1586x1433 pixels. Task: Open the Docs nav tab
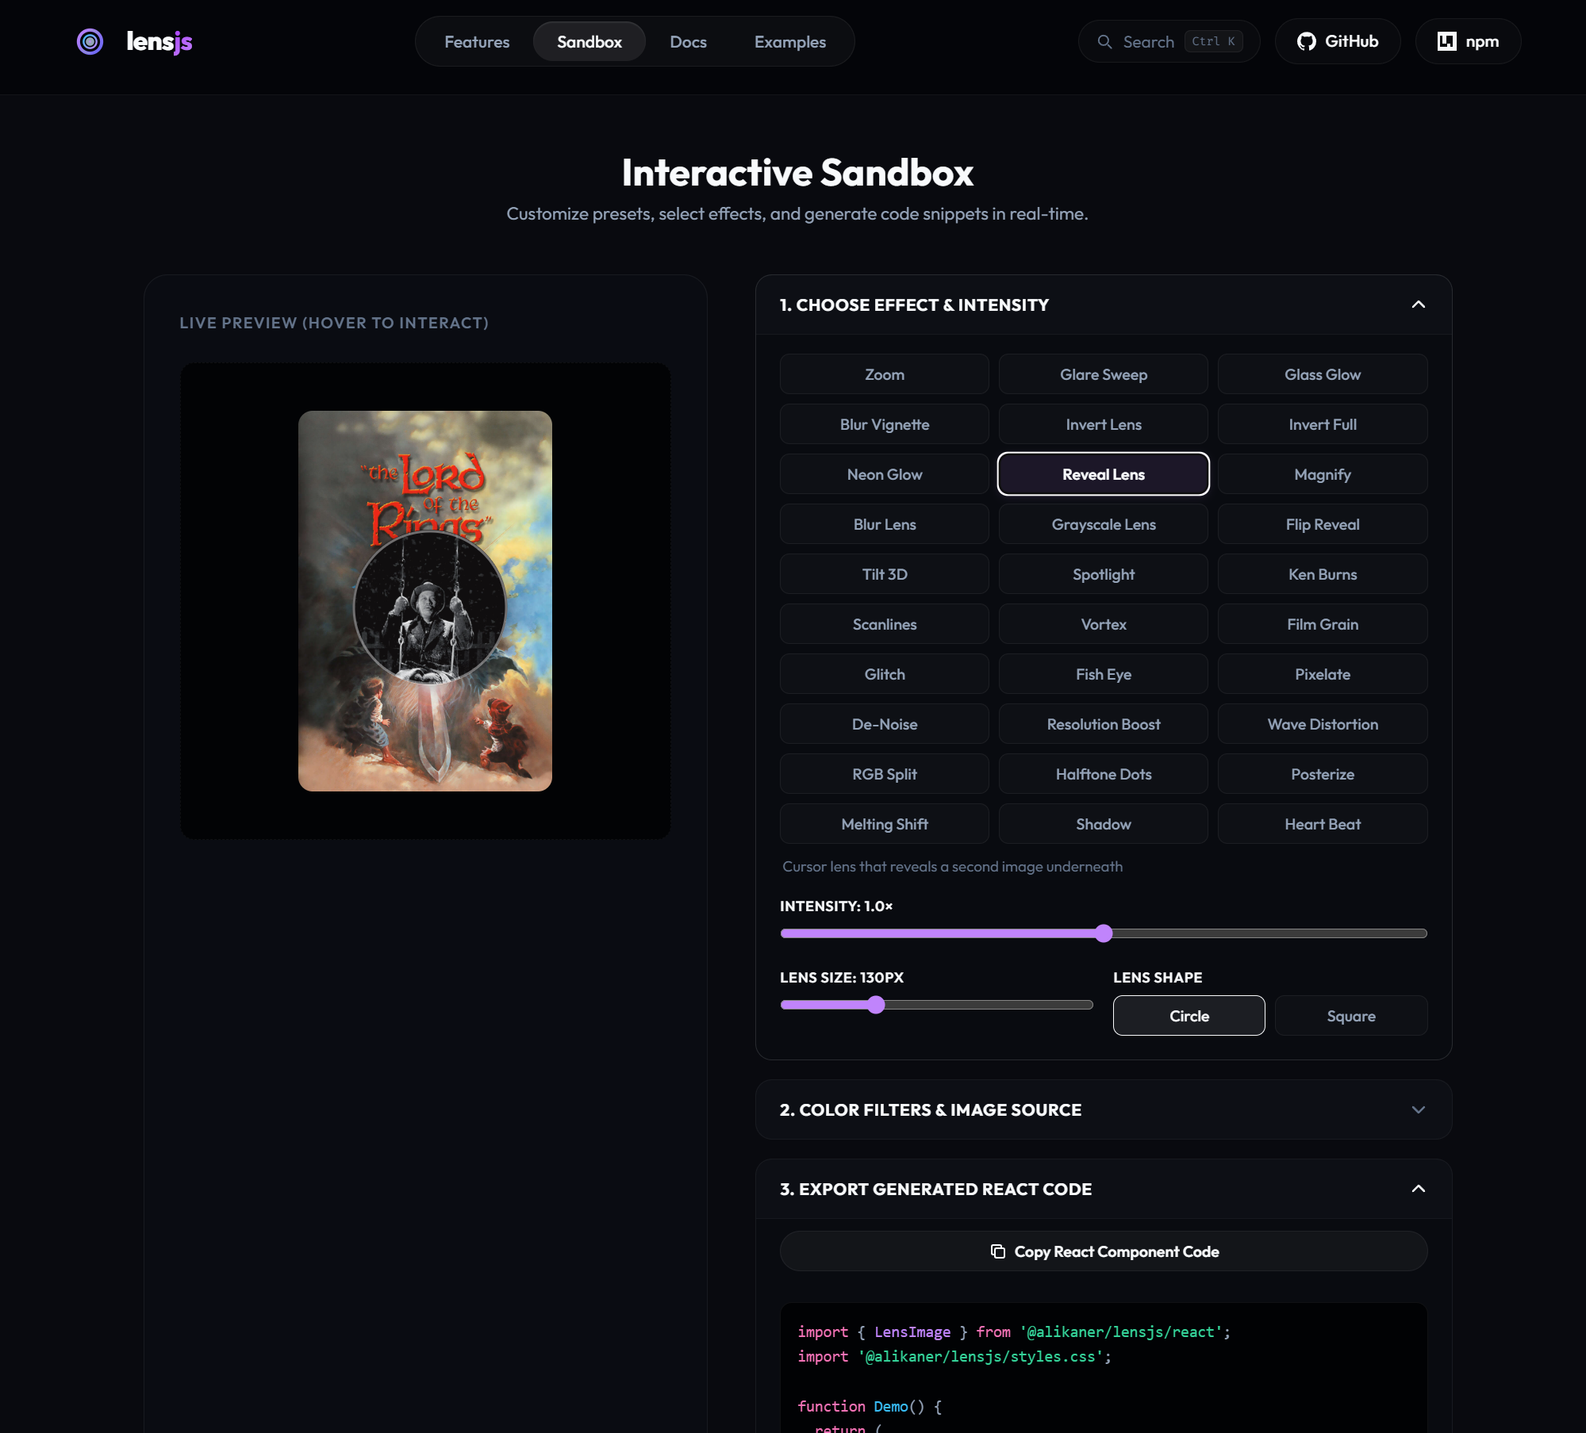pos(688,41)
